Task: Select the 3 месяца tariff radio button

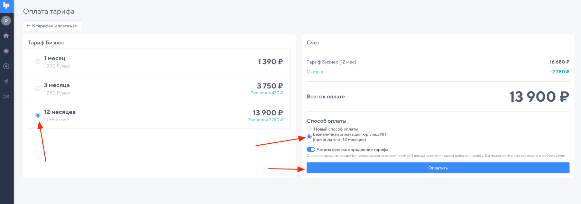Action: click(38, 89)
